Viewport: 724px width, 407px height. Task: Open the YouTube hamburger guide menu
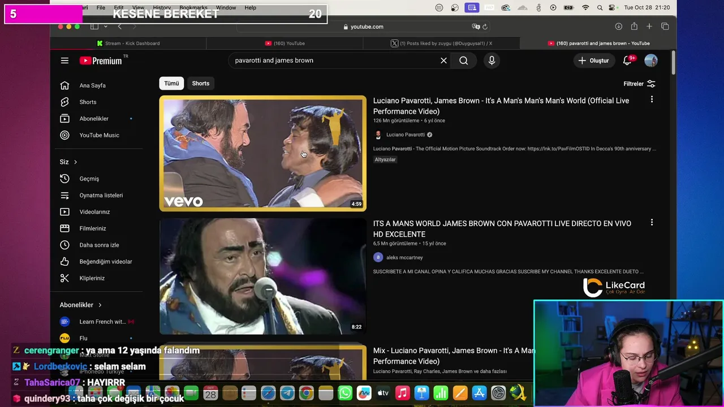pos(64,60)
